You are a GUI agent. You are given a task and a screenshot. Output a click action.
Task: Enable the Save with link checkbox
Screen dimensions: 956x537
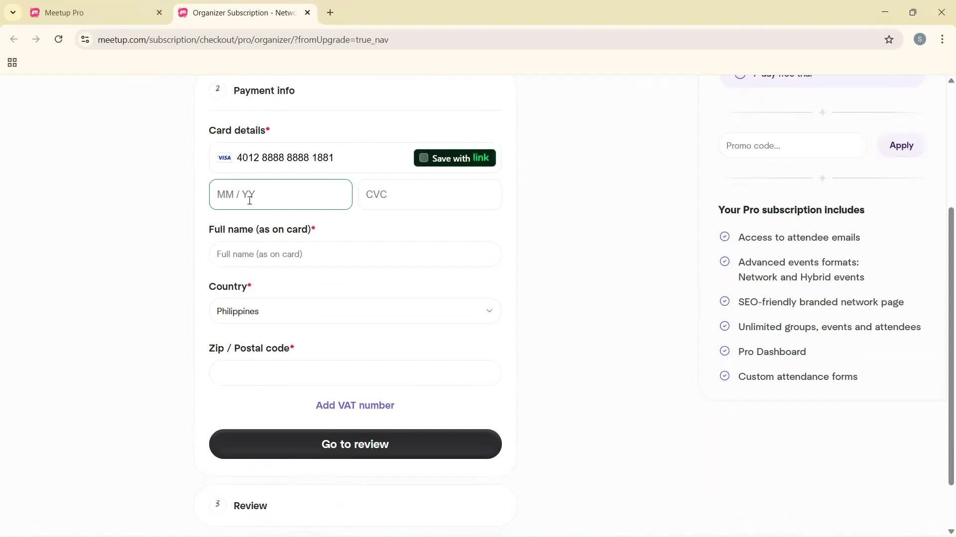tap(424, 158)
